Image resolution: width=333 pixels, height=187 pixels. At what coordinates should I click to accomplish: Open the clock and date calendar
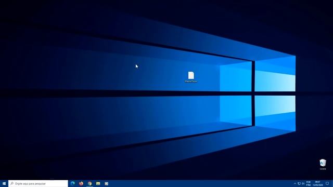[x=318, y=183]
